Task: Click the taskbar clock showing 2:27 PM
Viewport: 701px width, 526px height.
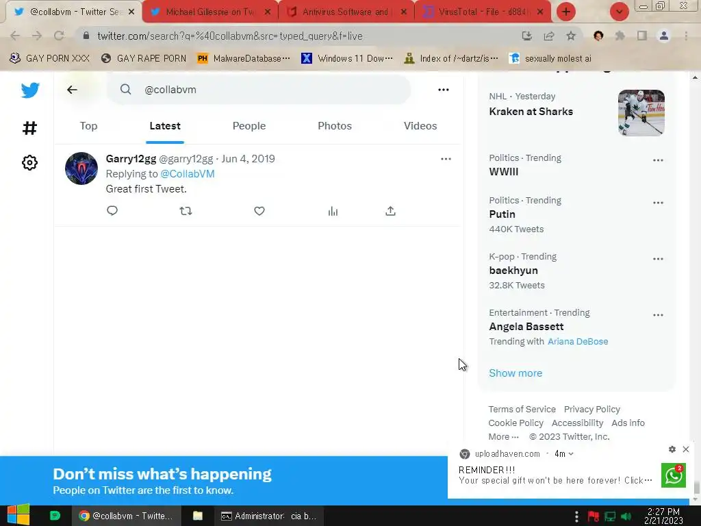Action: 663,516
